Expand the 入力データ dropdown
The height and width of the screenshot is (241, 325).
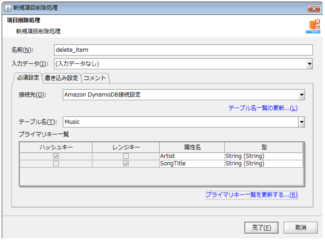(x=309, y=64)
